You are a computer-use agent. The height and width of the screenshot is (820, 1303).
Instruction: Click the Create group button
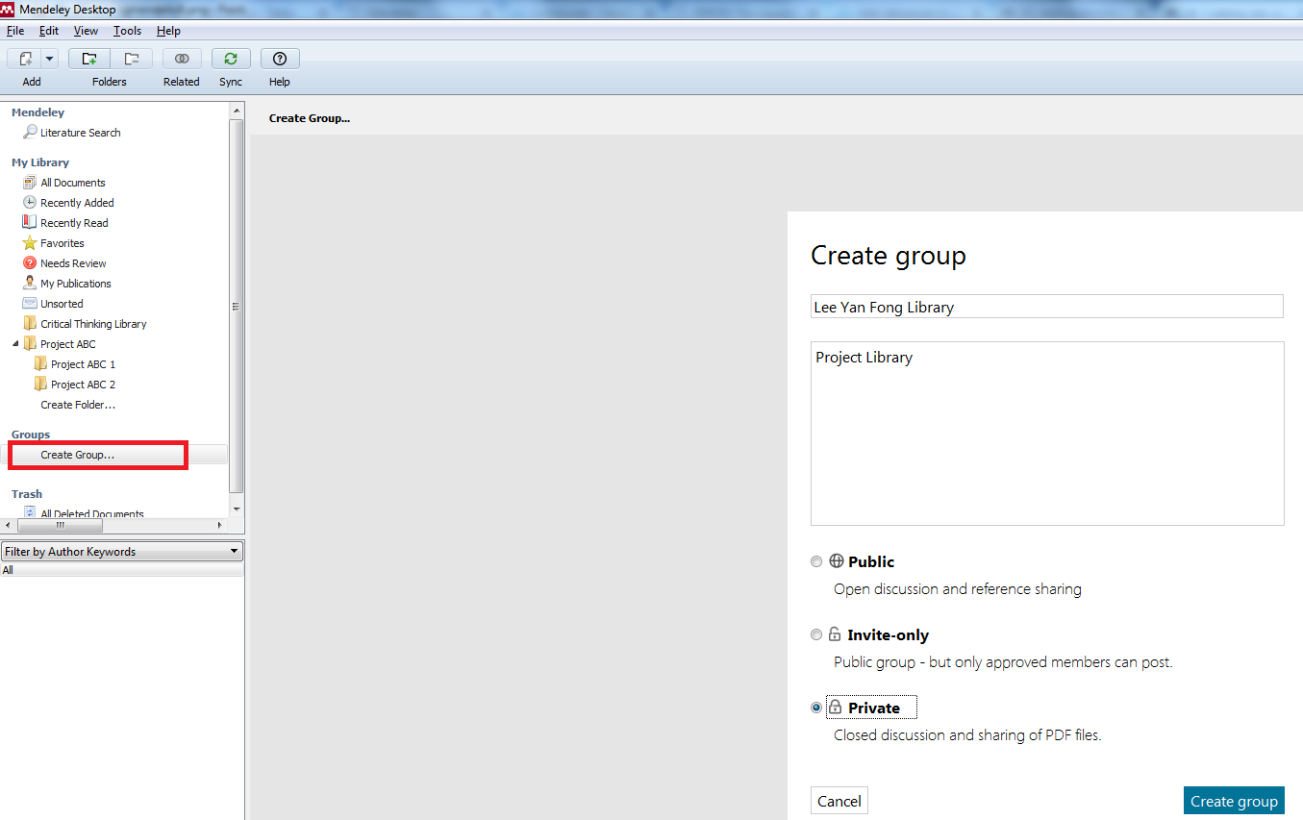click(x=1234, y=801)
